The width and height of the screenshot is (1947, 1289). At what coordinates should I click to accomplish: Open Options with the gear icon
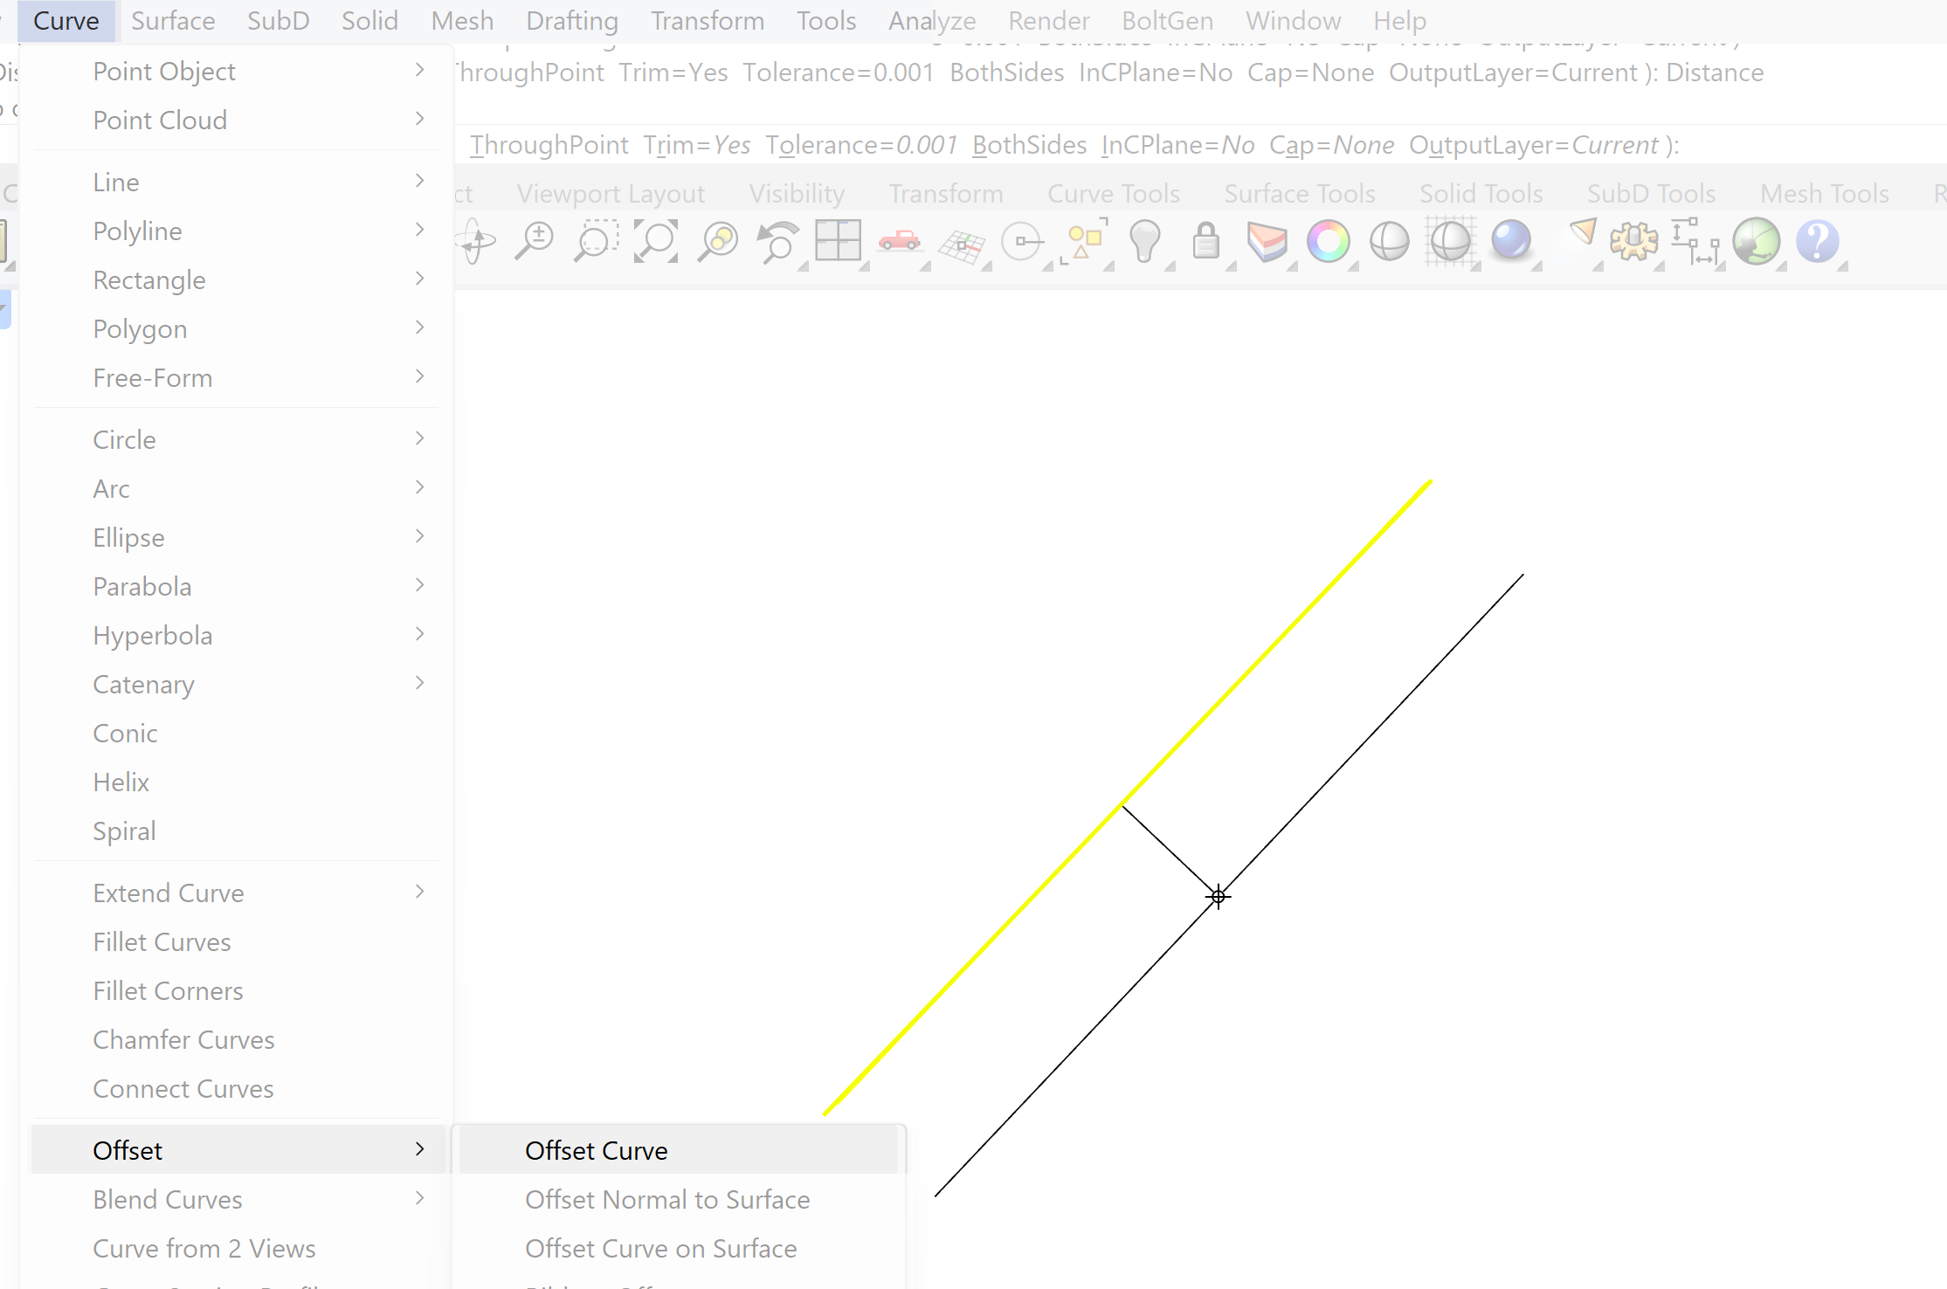[x=1633, y=241]
